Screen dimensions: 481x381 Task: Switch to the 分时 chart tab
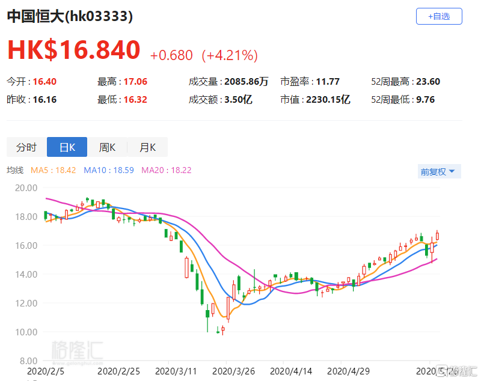pos(26,147)
